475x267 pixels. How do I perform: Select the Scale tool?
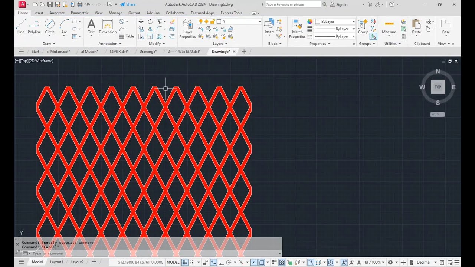click(150, 36)
